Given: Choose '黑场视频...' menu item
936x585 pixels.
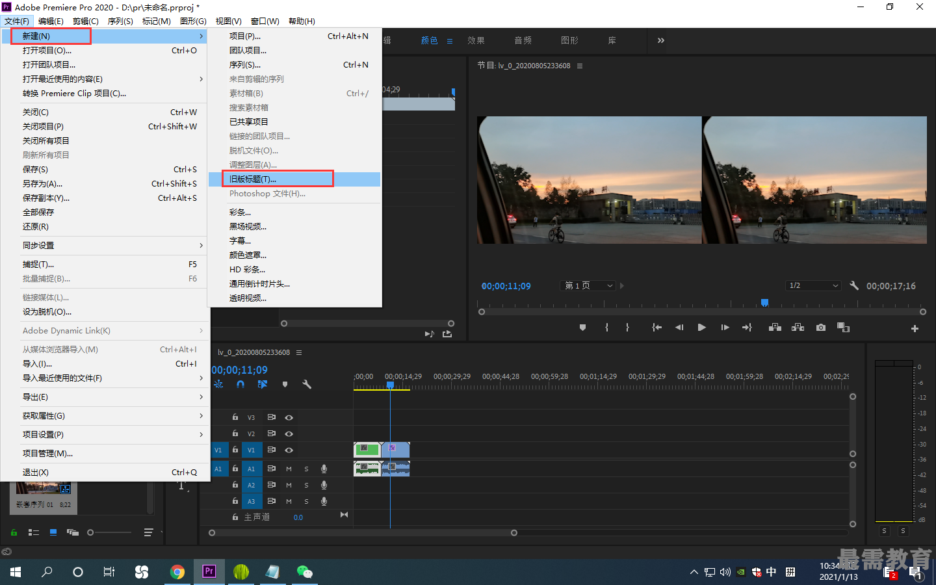Looking at the screenshot, I should point(294,226).
